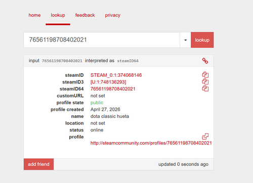The height and width of the screenshot is (183, 253).
Task: Click the 'steamID3' row label
Action: [73, 82]
